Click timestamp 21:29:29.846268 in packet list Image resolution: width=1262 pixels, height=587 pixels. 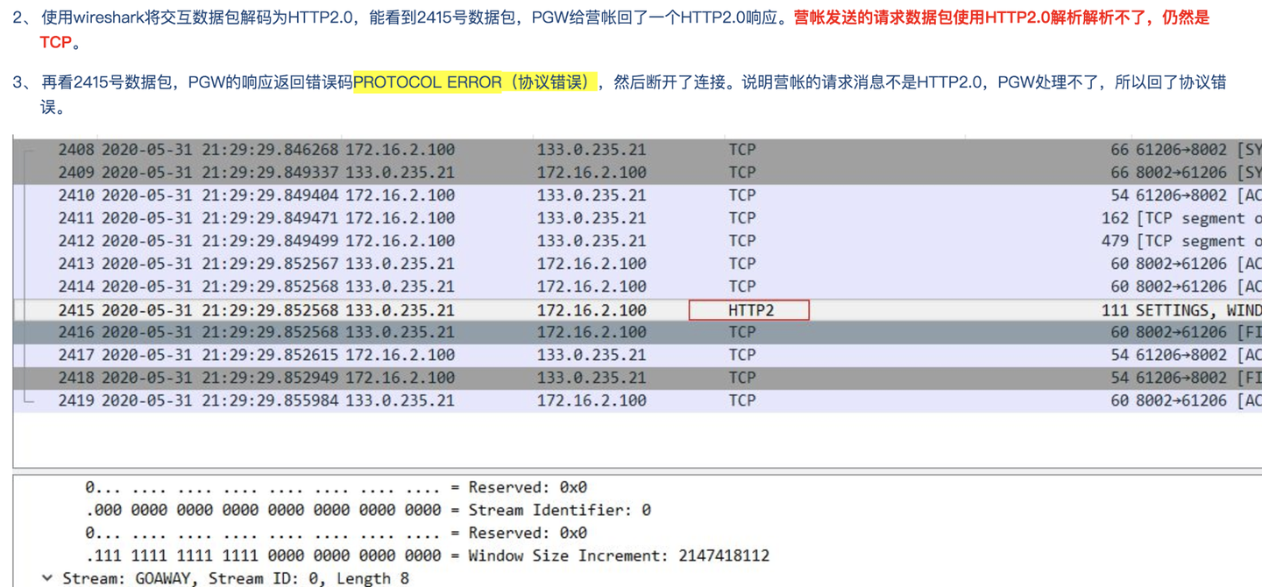click(x=269, y=150)
